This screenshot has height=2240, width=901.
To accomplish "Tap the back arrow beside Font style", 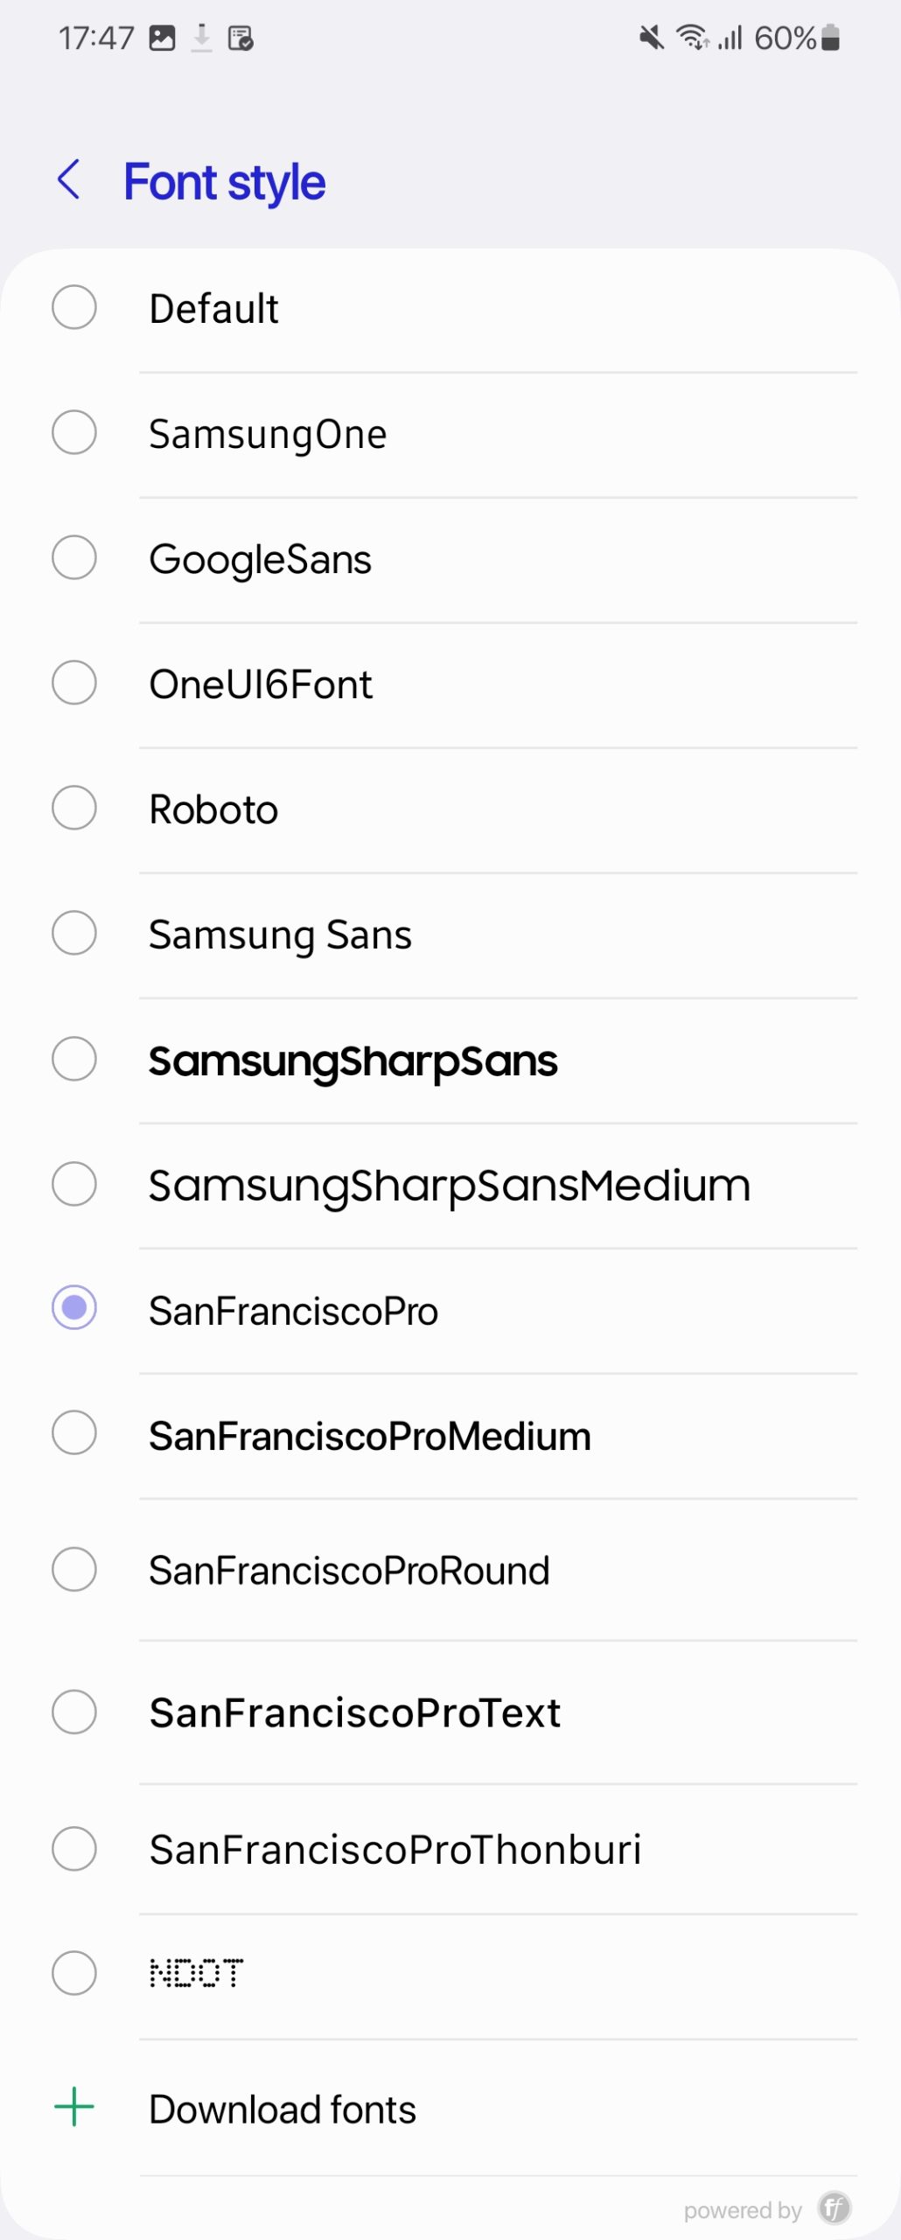I will coord(69,180).
